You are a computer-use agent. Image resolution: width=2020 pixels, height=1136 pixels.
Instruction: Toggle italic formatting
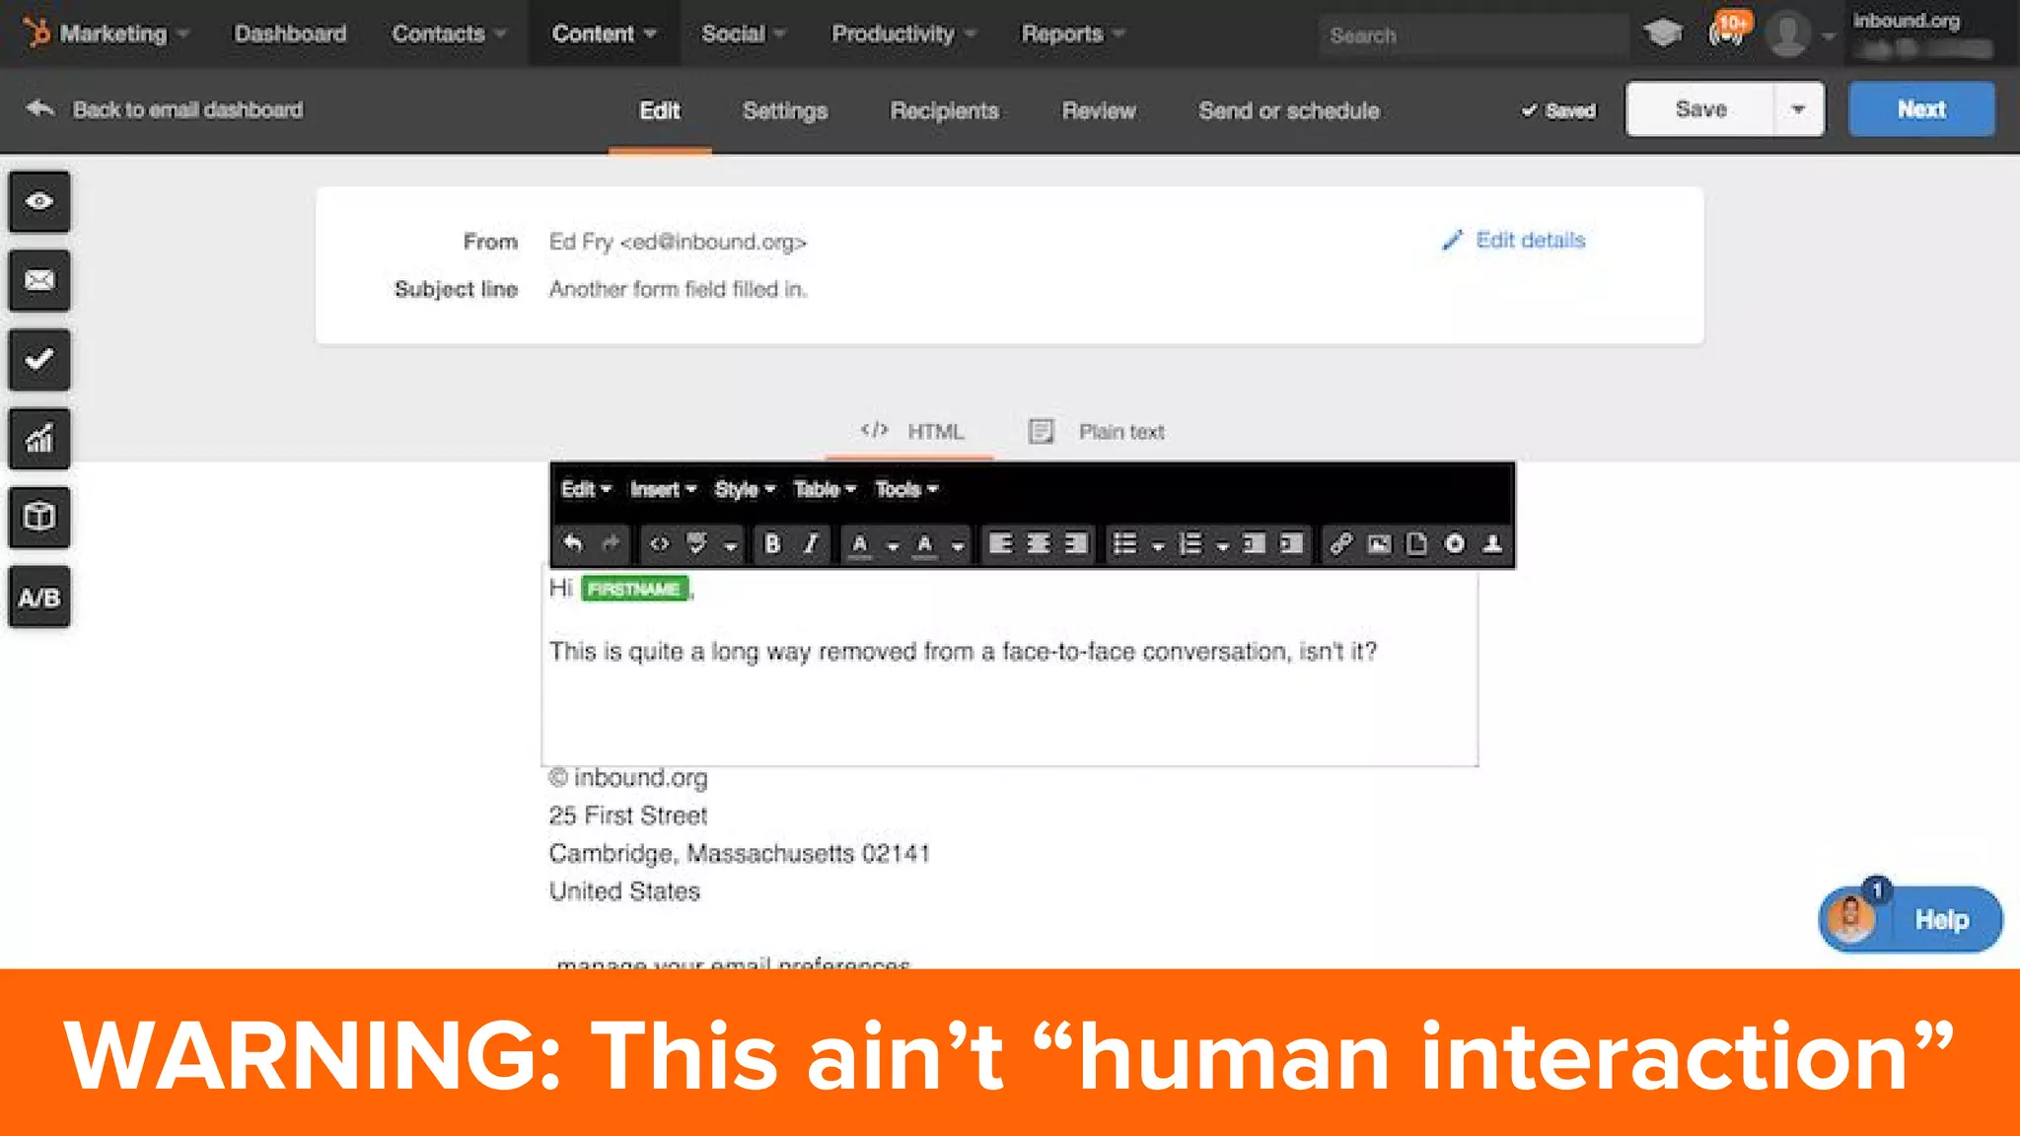point(811,543)
